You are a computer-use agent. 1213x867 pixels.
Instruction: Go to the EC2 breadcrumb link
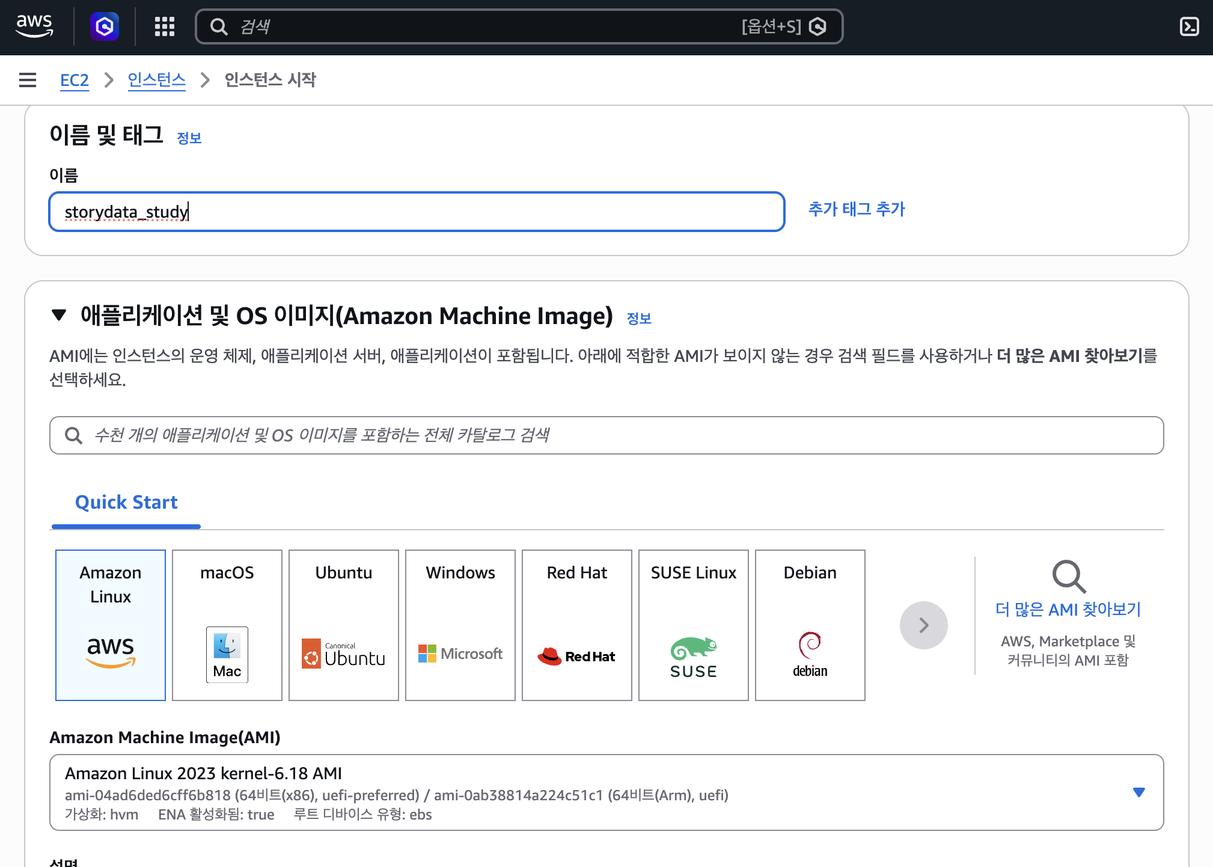[x=75, y=80]
